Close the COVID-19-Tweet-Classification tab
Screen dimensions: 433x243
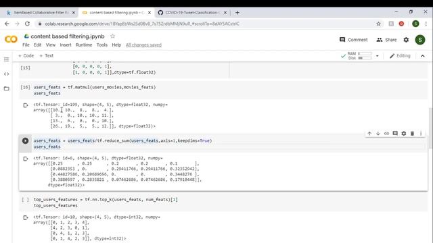[225, 13]
